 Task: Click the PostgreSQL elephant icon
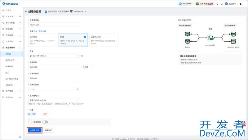pos(71,11)
